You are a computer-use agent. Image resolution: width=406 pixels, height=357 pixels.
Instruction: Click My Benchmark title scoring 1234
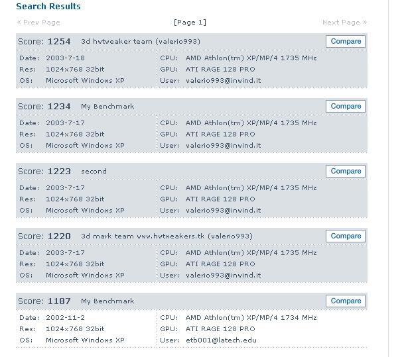pyautogui.click(x=107, y=107)
